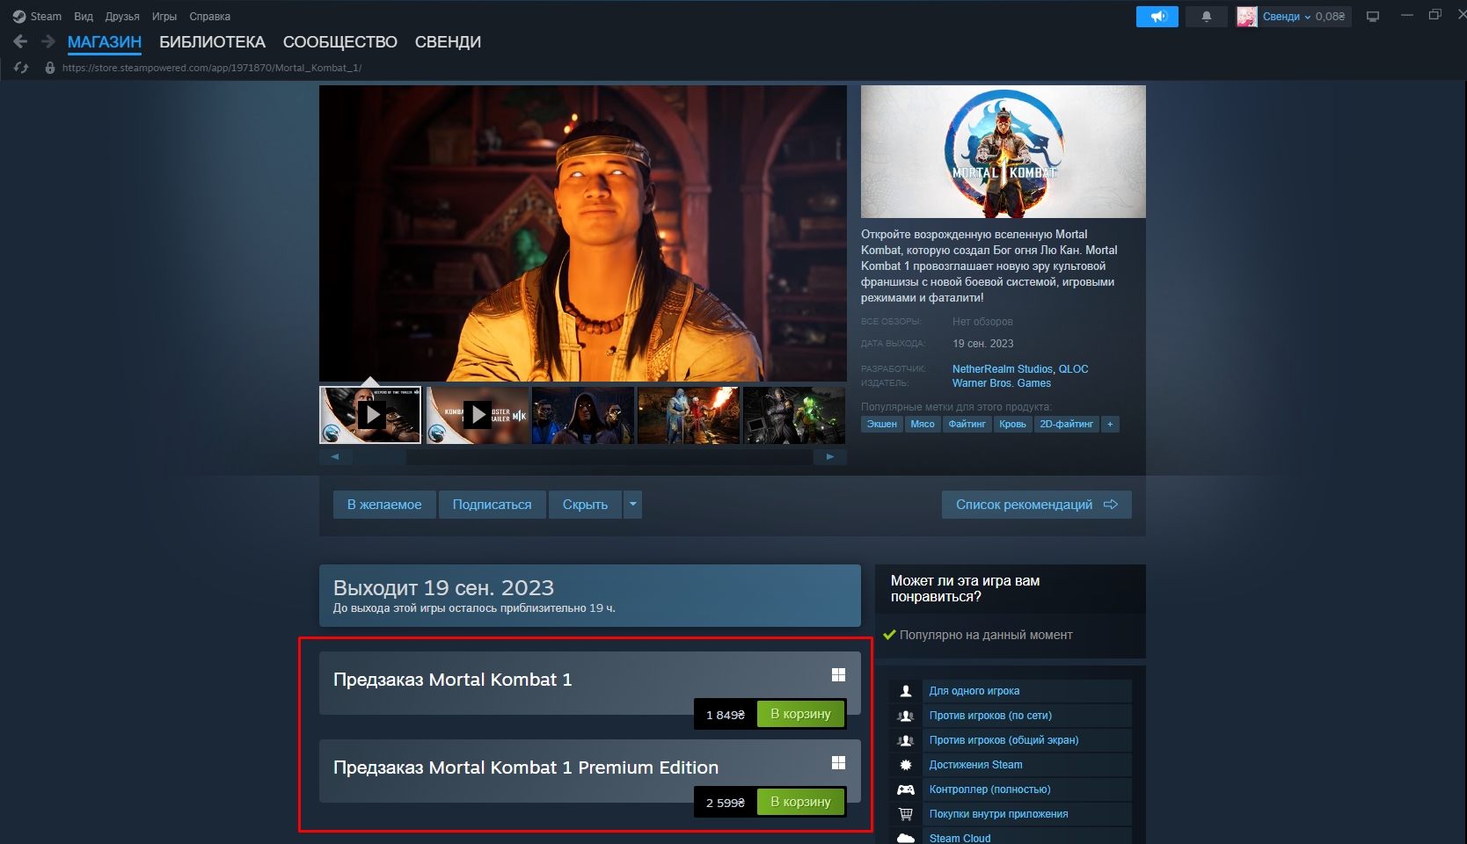Open Список рекомендаций
Viewport: 1467px width, 844px height.
(1037, 505)
